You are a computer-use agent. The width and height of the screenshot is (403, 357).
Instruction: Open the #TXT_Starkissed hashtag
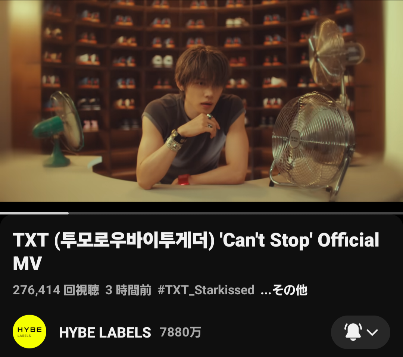click(x=206, y=290)
